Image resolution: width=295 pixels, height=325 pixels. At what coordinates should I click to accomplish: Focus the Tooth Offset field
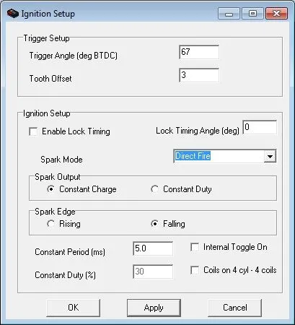199,75
